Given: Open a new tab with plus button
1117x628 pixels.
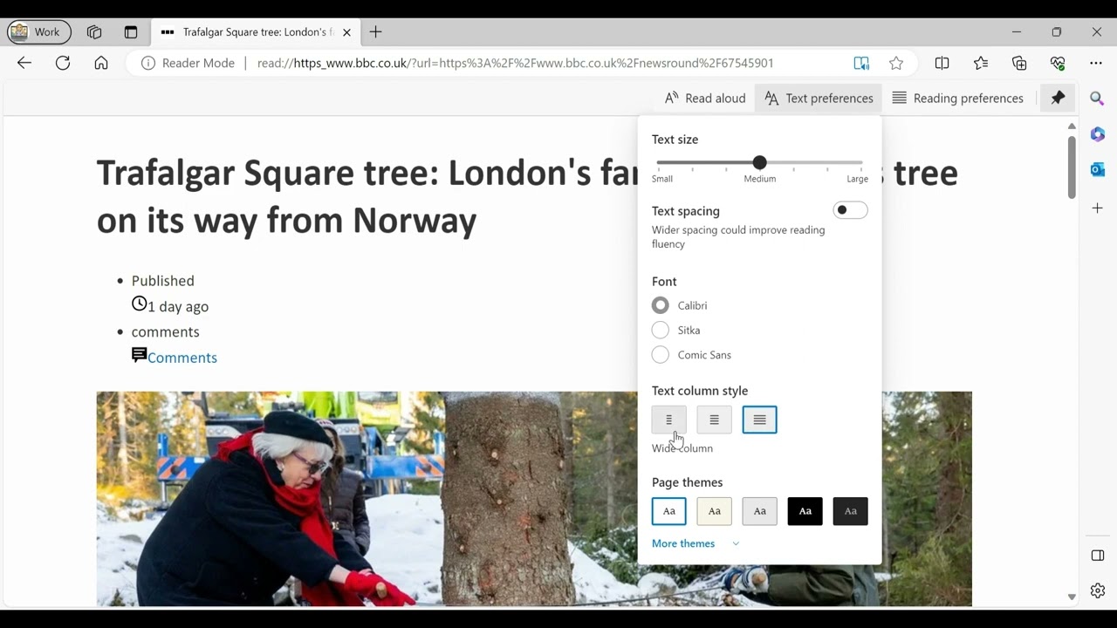Looking at the screenshot, I should (375, 32).
